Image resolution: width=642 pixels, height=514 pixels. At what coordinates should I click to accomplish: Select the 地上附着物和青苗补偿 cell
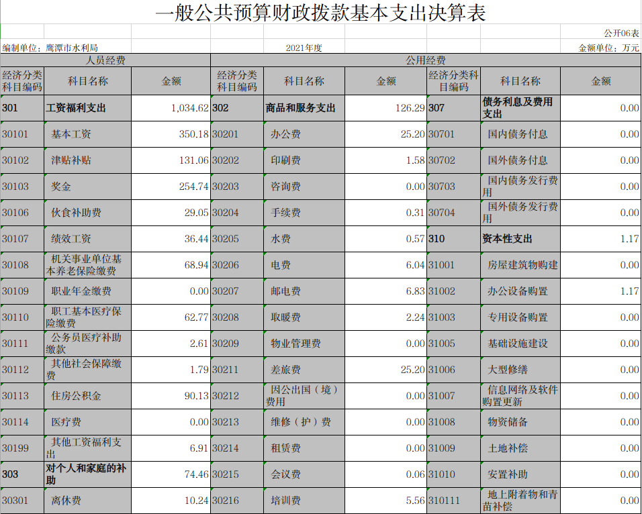pos(520,501)
